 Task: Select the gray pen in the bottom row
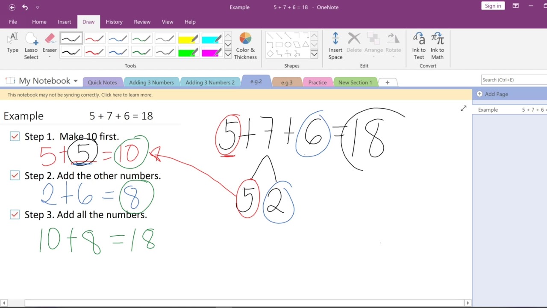pos(165,52)
